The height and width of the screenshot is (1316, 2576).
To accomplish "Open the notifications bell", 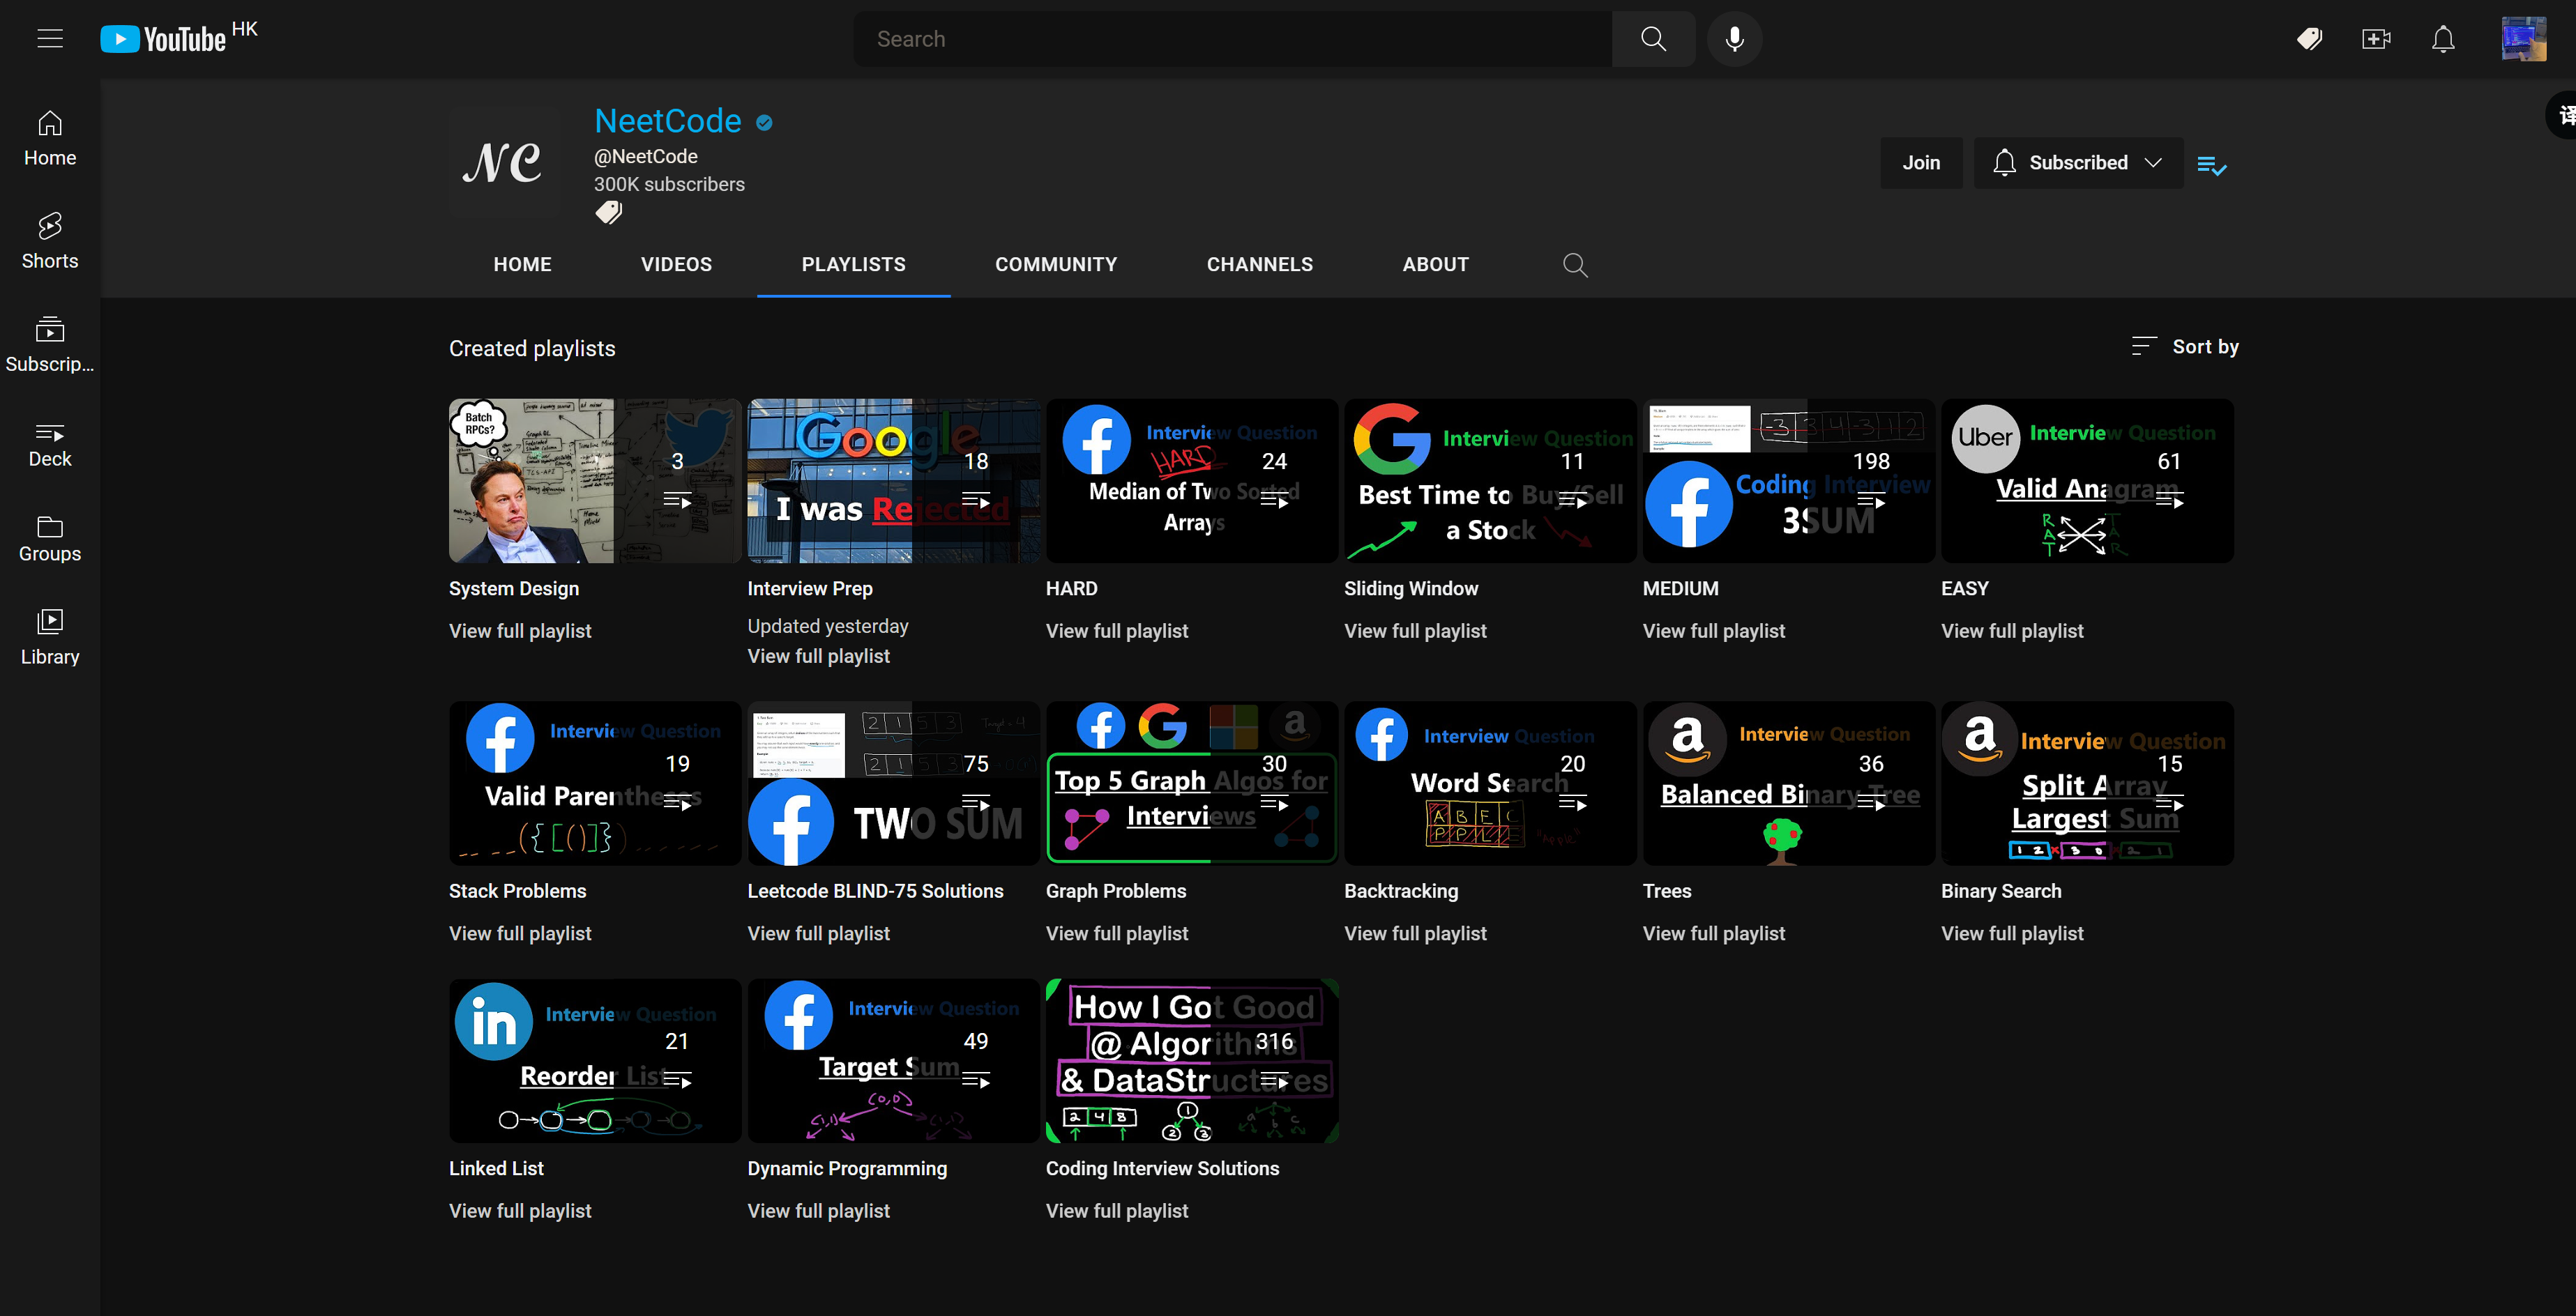I will coord(2443,39).
